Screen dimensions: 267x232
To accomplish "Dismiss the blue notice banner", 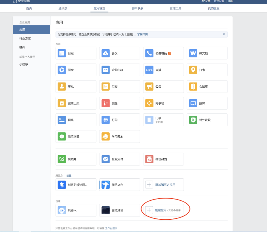I will [224, 34].
